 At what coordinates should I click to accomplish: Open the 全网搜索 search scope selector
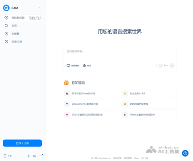[x=73, y=66]
